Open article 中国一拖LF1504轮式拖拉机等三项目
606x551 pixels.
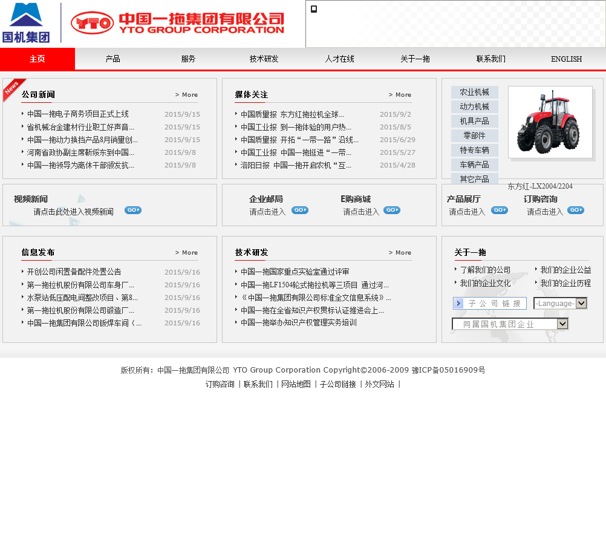[314, 285]
